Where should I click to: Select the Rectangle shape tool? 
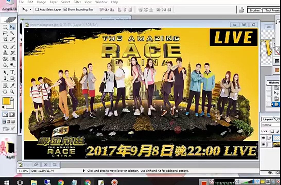tap(12, 78)
